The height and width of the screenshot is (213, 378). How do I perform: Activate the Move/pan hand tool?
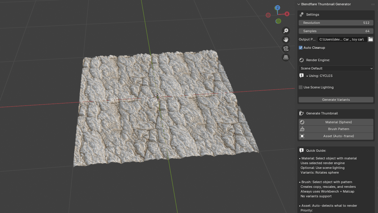click(286, 39)
